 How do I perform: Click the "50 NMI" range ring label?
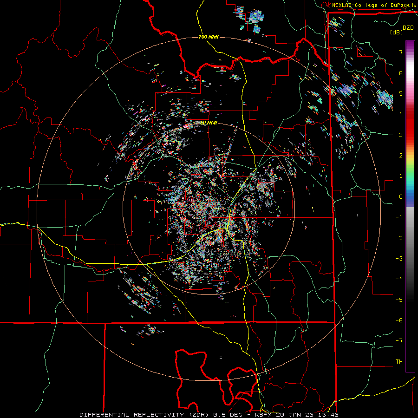[x=209, y=123]
